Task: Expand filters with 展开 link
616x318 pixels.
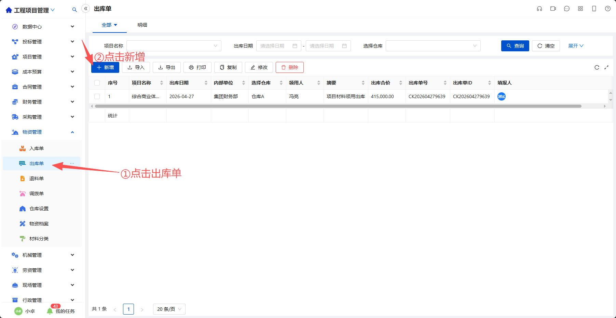Action: (x=576, y=46)
